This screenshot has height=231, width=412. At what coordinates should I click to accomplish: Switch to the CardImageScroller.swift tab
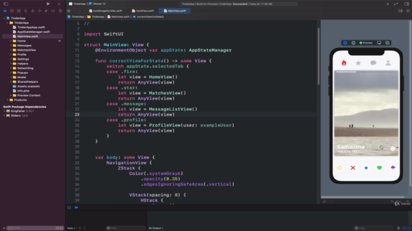coord(106,11)
